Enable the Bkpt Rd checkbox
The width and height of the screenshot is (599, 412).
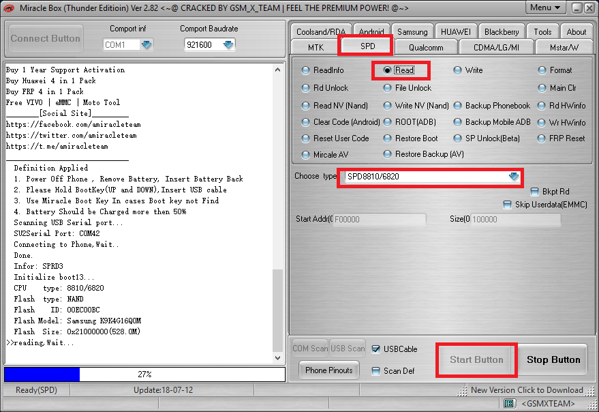[x=535, y=192]
